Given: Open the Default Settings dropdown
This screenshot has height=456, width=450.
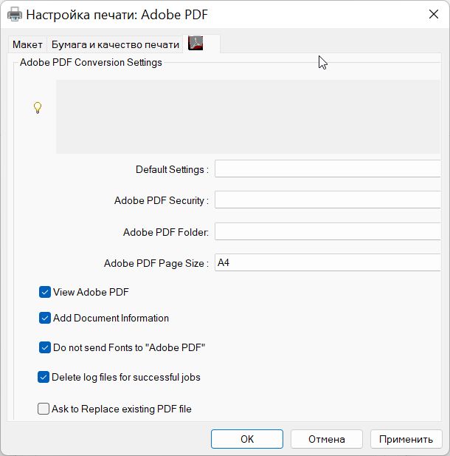Looking at the screenshot, I should click(328, 169).
